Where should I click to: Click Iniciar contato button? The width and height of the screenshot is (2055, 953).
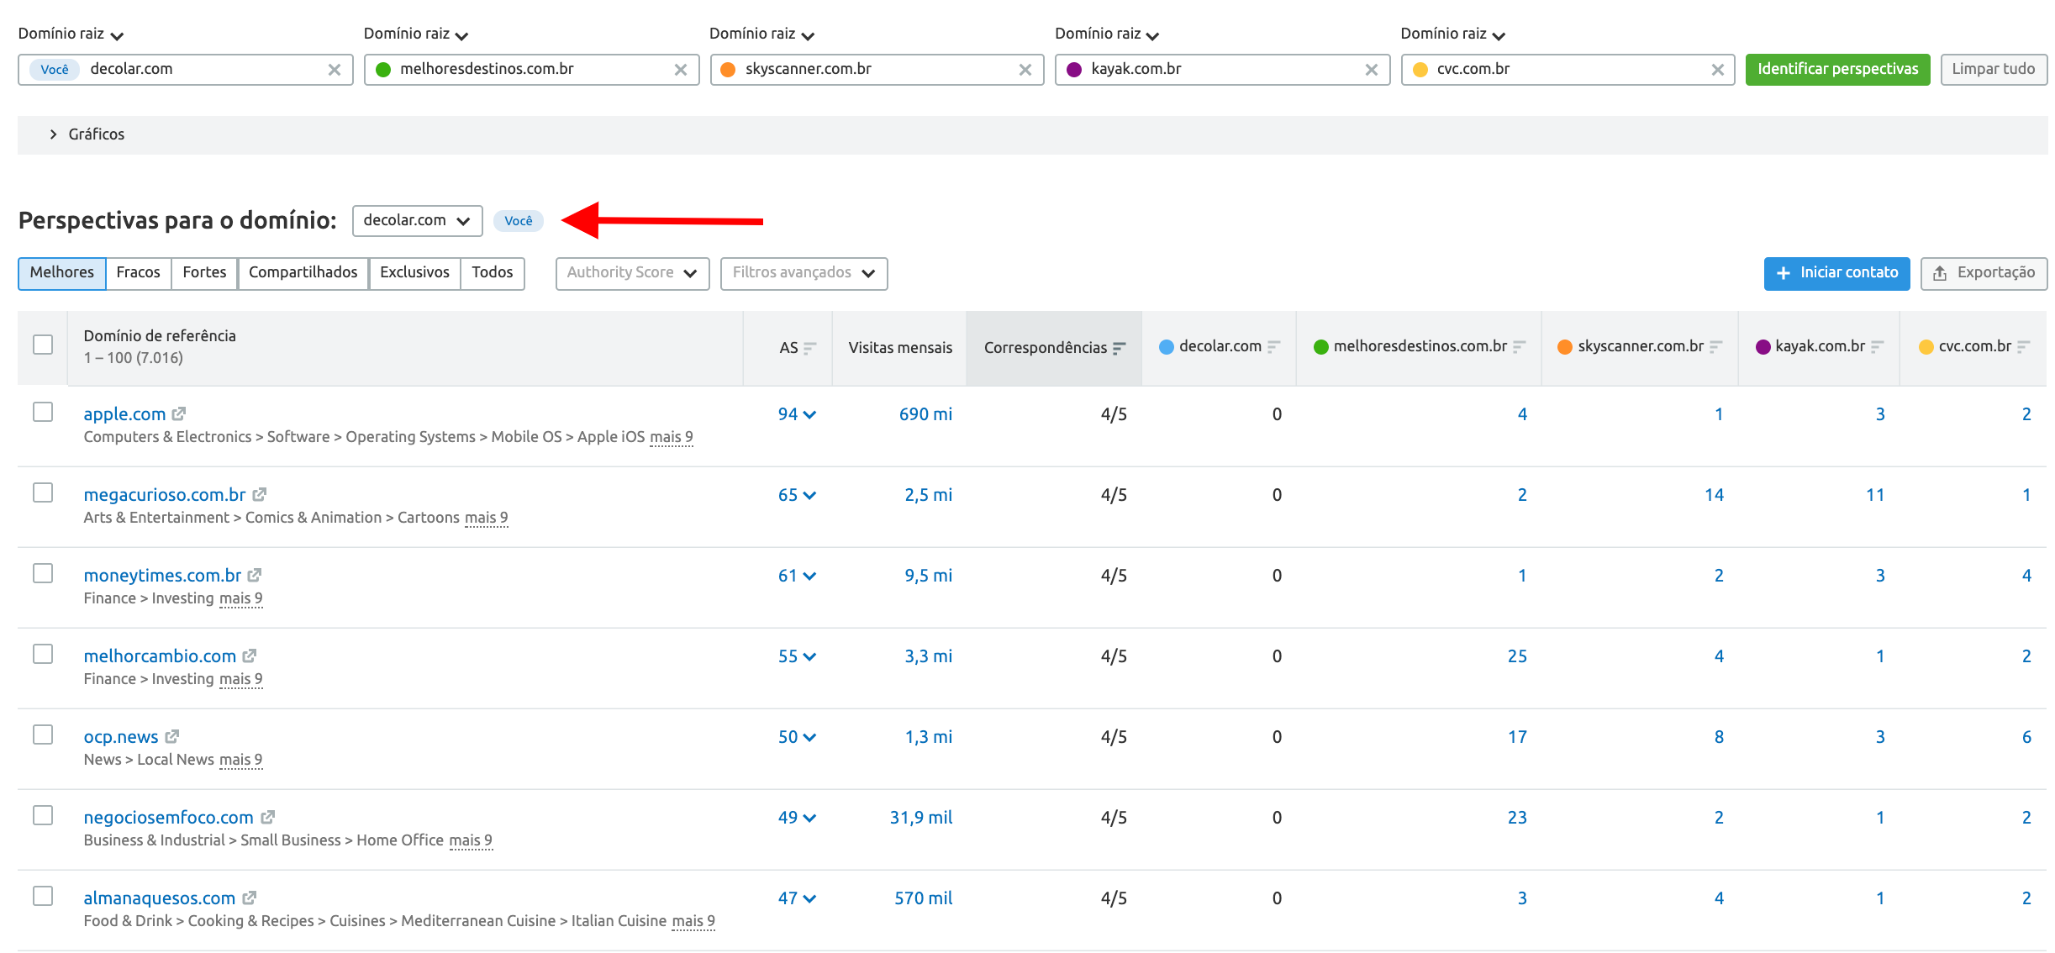(x=1836, y=273)
